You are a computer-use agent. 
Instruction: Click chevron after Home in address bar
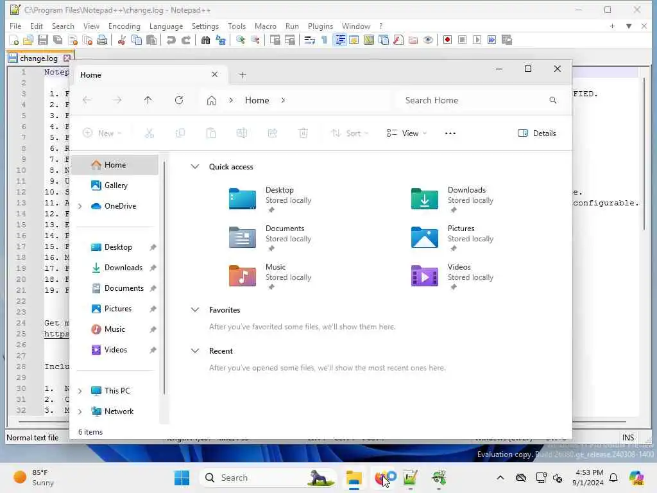[x=283, y=100]
